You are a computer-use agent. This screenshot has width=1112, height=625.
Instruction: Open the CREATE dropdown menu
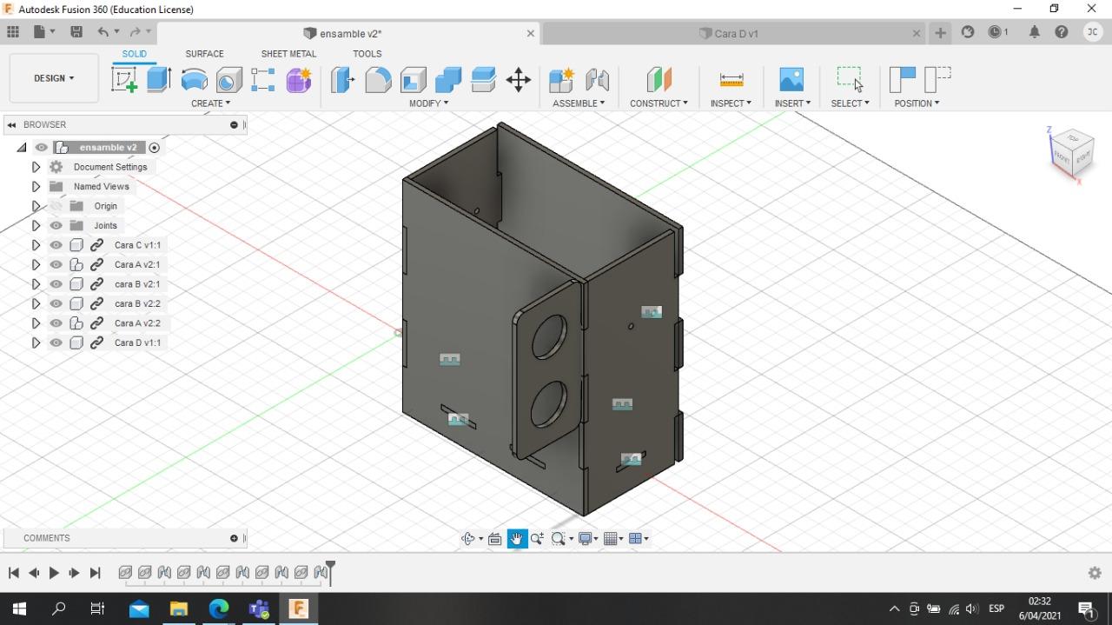[210, 103]
